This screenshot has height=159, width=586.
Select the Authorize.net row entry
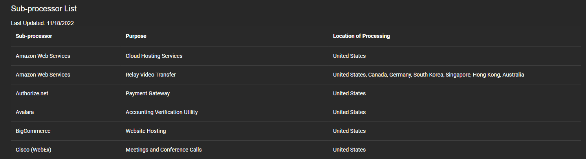[x=32, y=93]
